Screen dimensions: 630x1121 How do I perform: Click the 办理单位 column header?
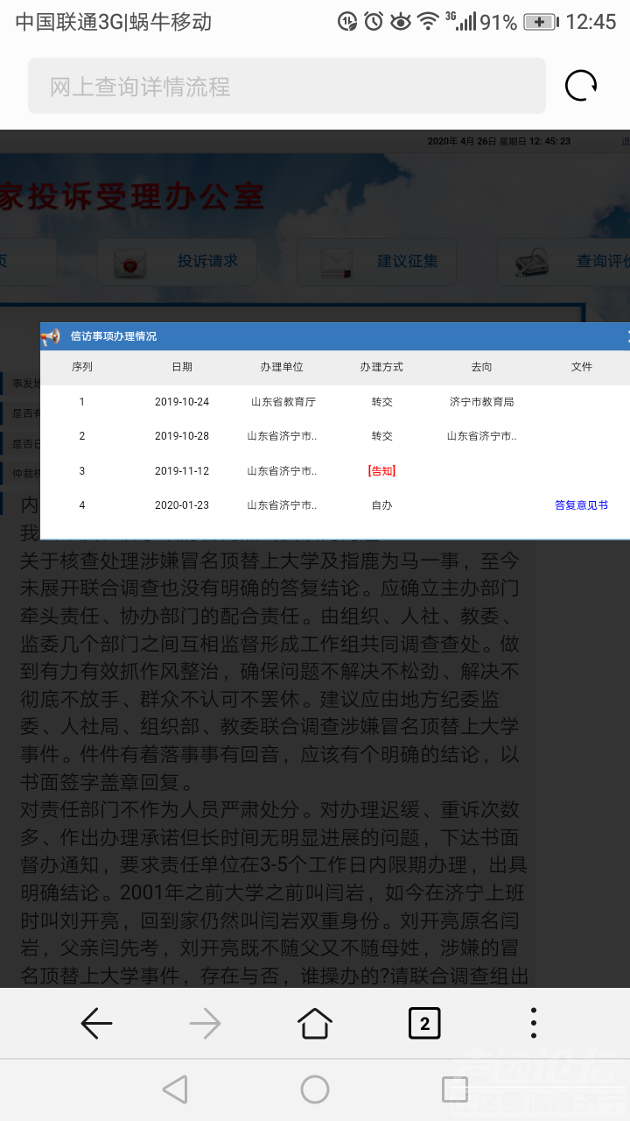(x=282, y=367)
